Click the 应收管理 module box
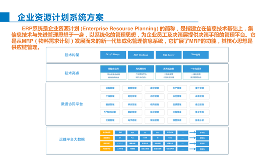Screen dimensions: 277x155 155,96
